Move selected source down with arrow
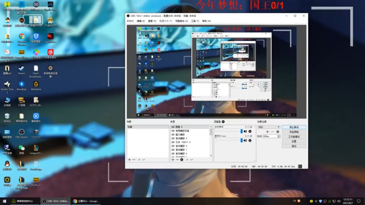The image size is (365, 205). tap(192, 160)
